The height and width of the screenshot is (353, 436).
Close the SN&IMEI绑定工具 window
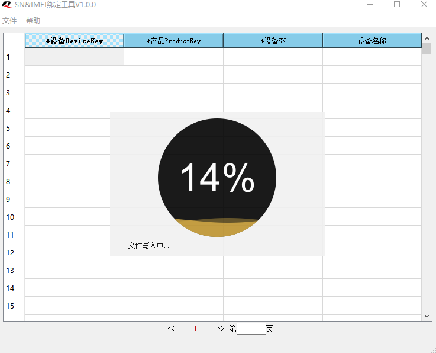pos(424,5)
